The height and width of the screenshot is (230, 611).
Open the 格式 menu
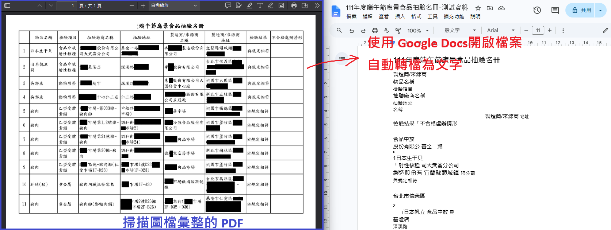tap(416, 16)
